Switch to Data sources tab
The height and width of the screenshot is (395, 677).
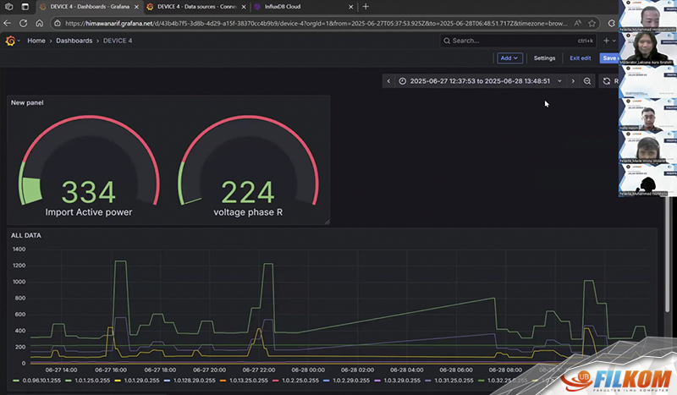(196, 7)
